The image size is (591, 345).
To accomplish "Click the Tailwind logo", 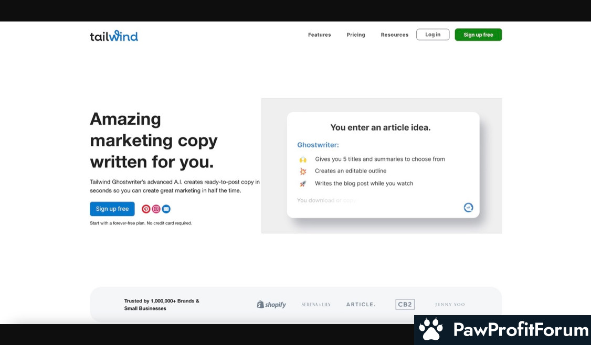I will click(114, 36).
